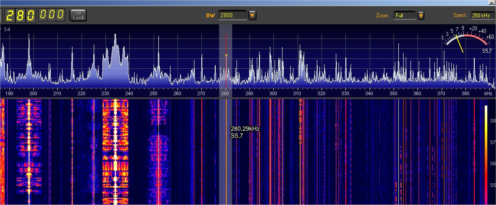Click the 000 Hz digit group
This screenshot has width=496, height=205.
52,16
